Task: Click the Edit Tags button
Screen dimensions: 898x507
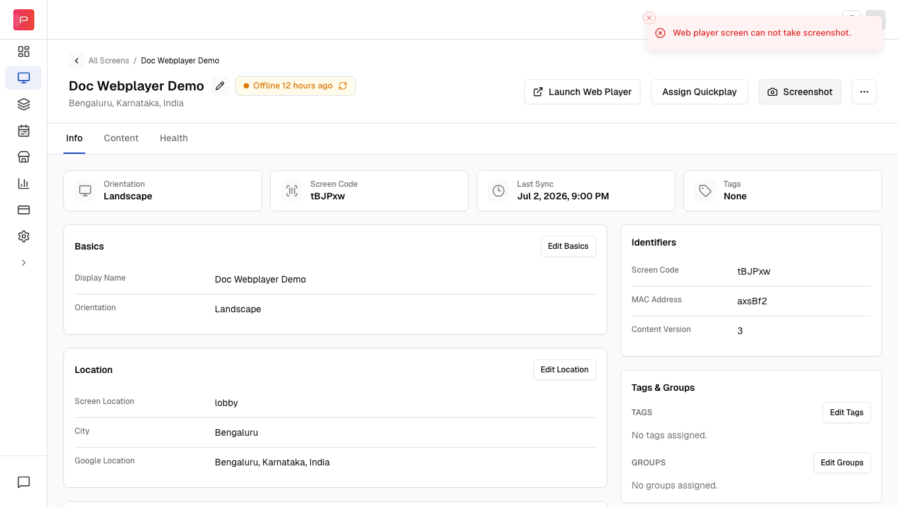Action: (846, 413)
